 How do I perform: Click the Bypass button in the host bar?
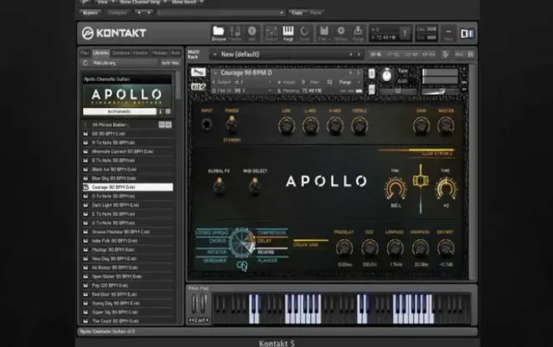(90, 13)
